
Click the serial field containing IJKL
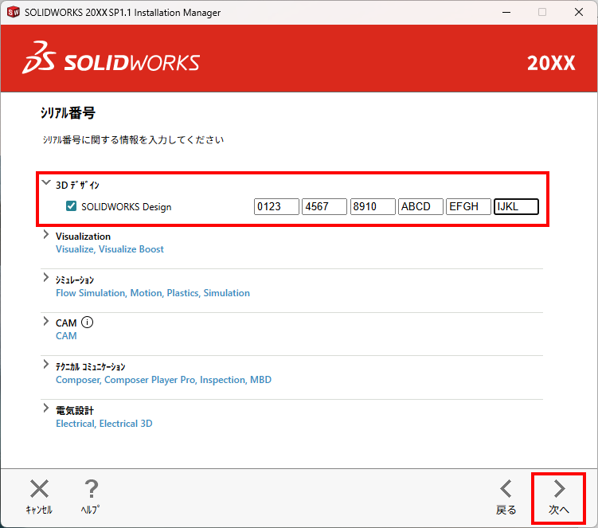point(516,206)
